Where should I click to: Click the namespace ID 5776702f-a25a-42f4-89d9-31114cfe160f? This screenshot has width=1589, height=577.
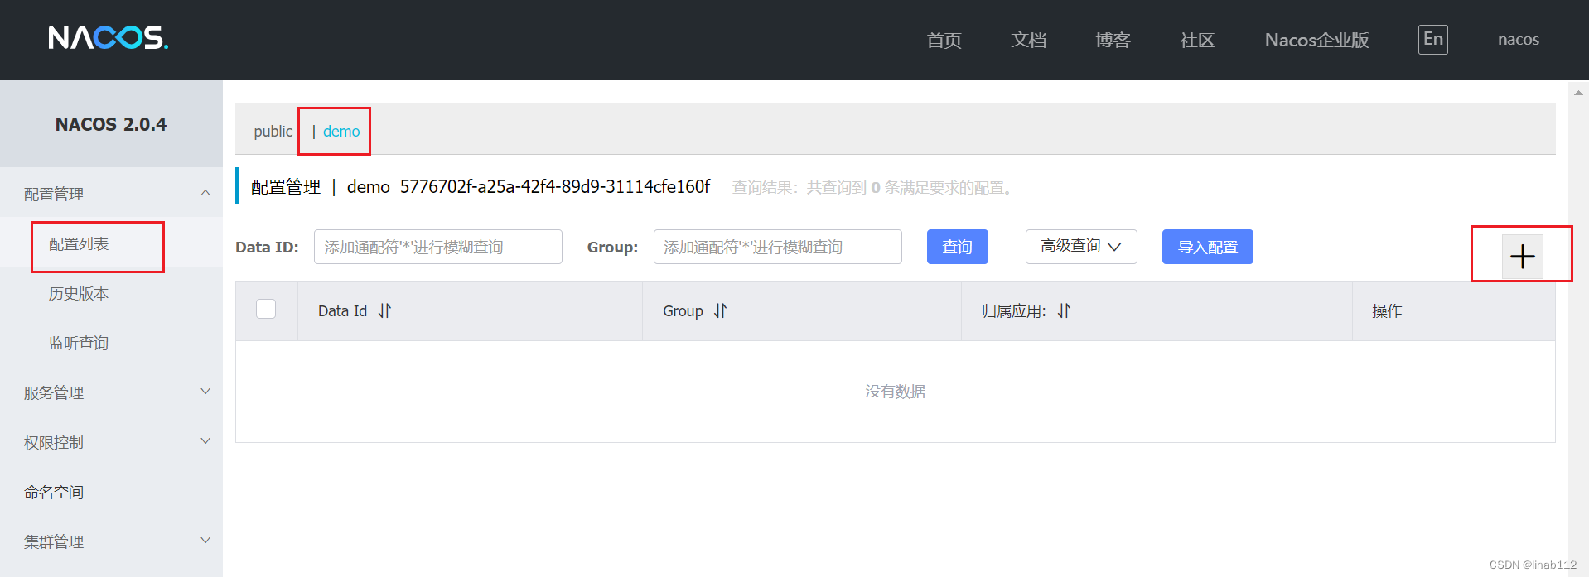[555, 187]
